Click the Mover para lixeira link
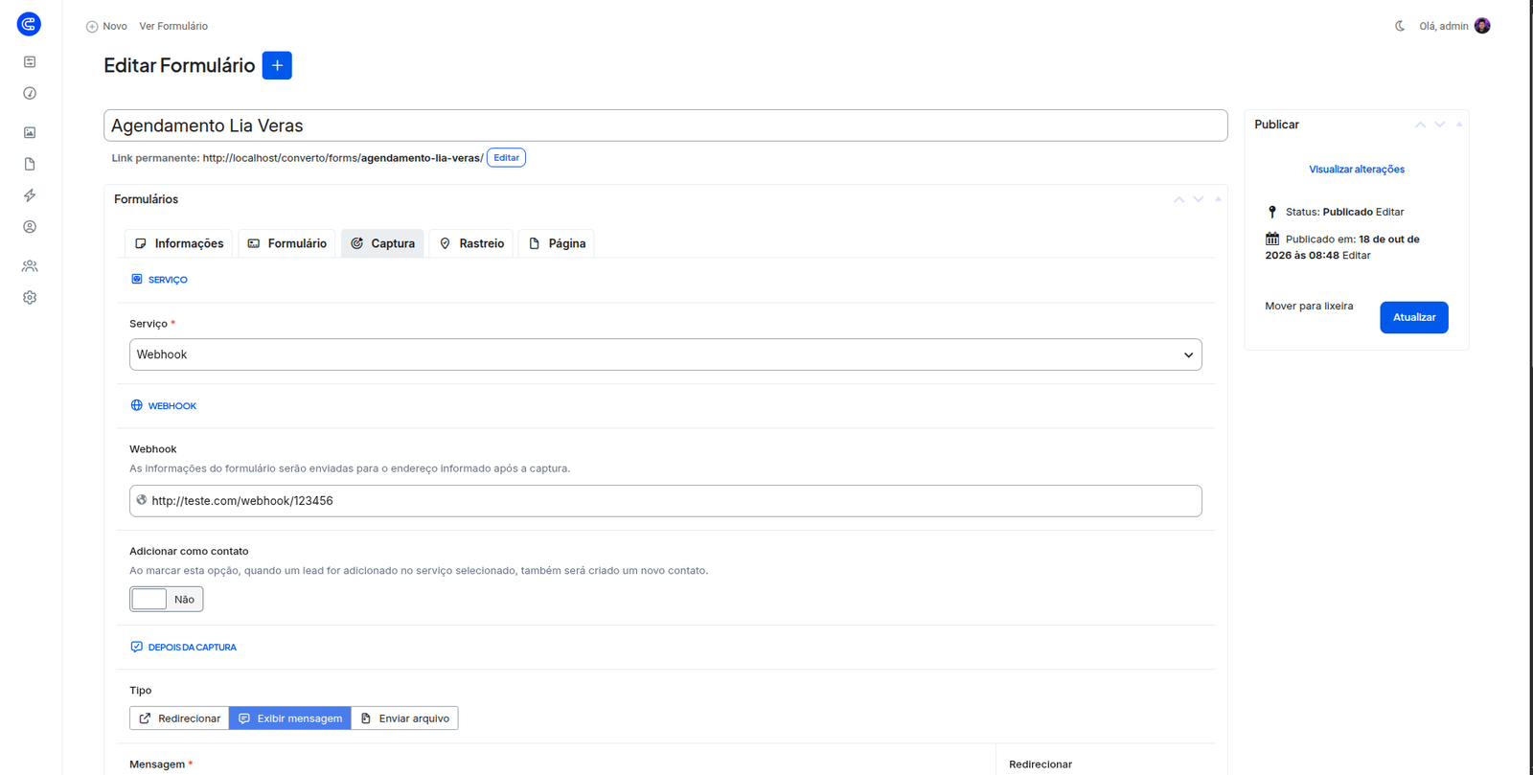The image size is (1533, 775). pyautogui.click(x=1309, y=307)
